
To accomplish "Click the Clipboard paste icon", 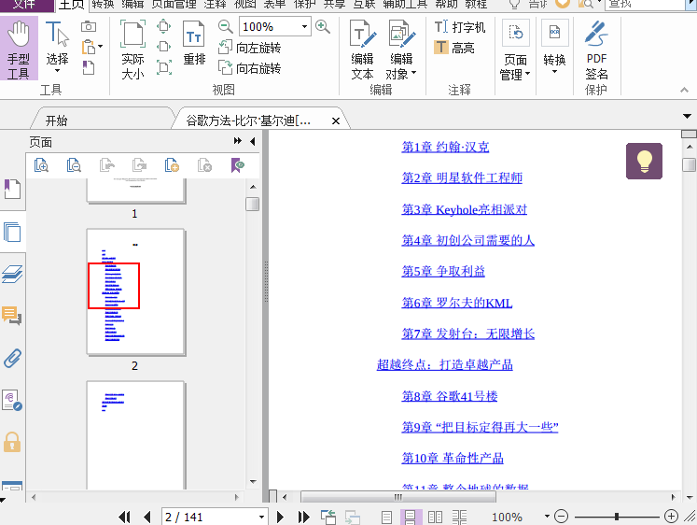I will tap(89, 47).
